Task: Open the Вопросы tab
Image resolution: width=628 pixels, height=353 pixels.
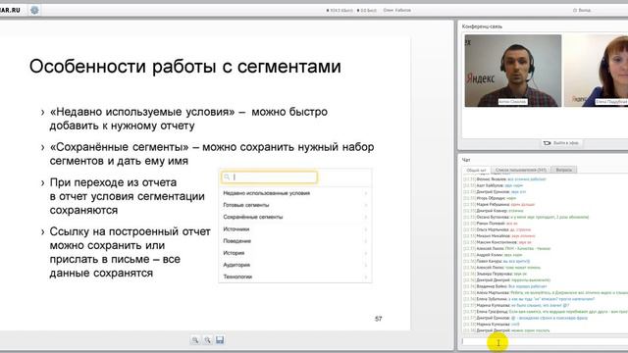Action: 563,170
